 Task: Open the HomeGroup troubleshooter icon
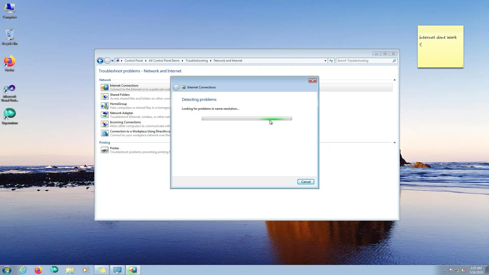(104, 106)
